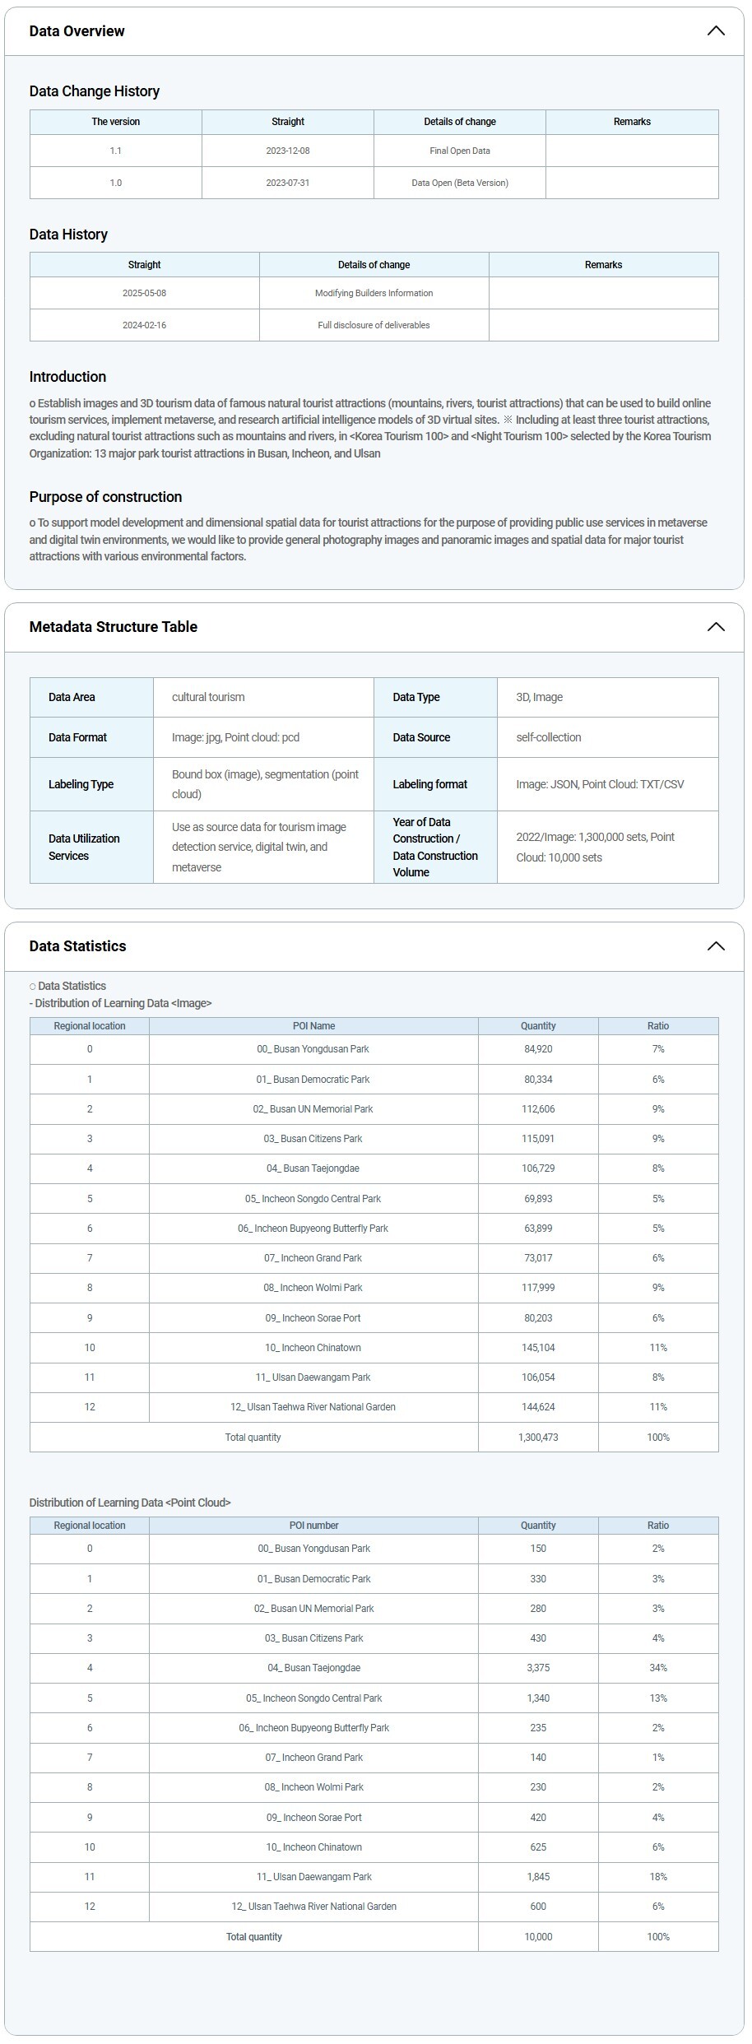
Task: Click the Metadata Structure Table heading
Action: pos(113,627)
